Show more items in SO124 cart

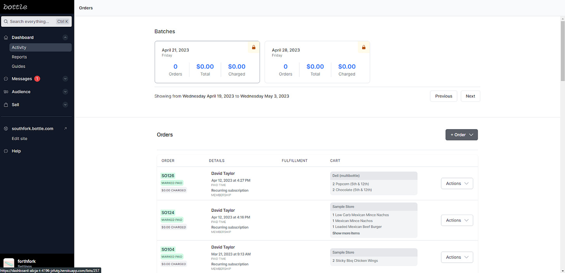(x=346, y=233)
